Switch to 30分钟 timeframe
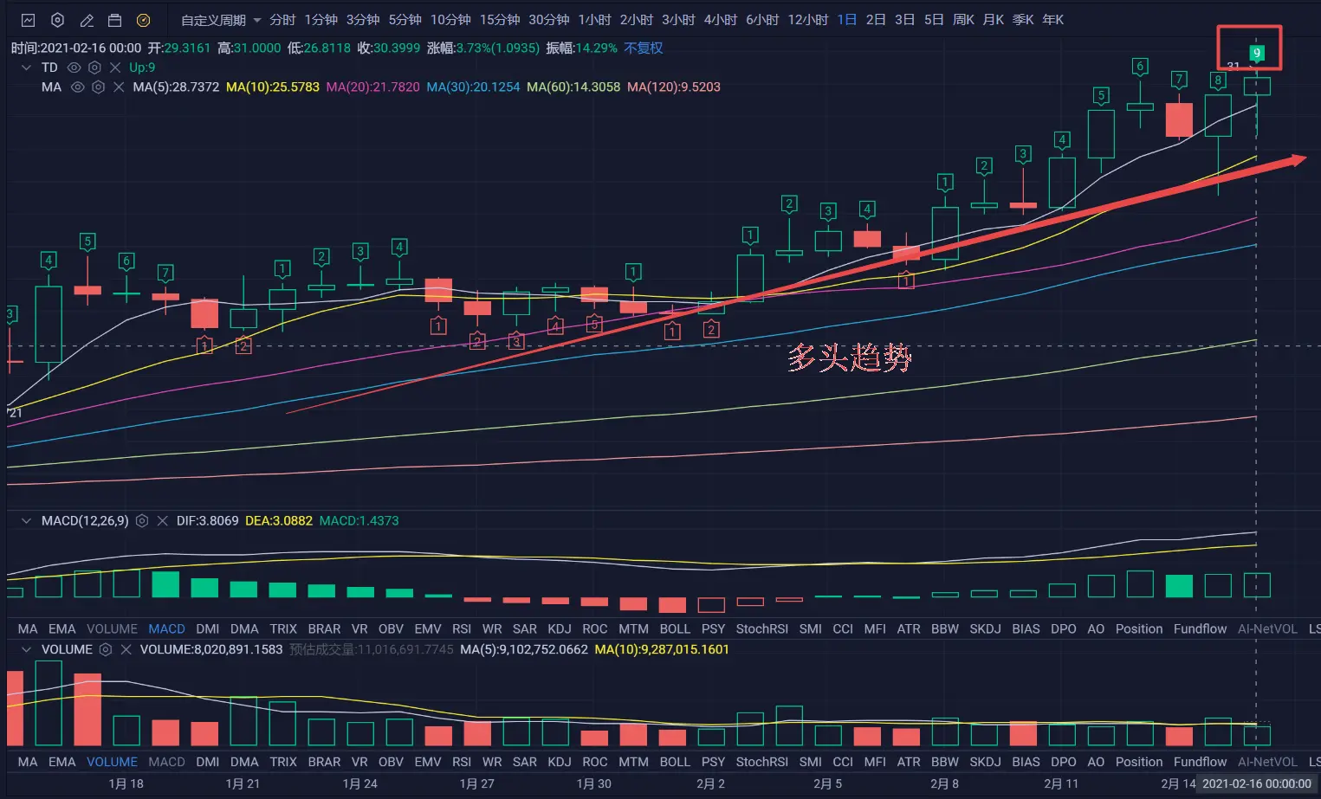 click(549, 20)
